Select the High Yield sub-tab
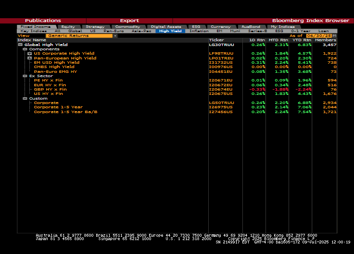The image size is (354, 254). click(x=170, y=31)
